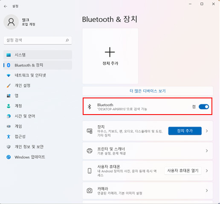Open 게임 settings in sidebar
220x204 pixels.
click(38, 126)
